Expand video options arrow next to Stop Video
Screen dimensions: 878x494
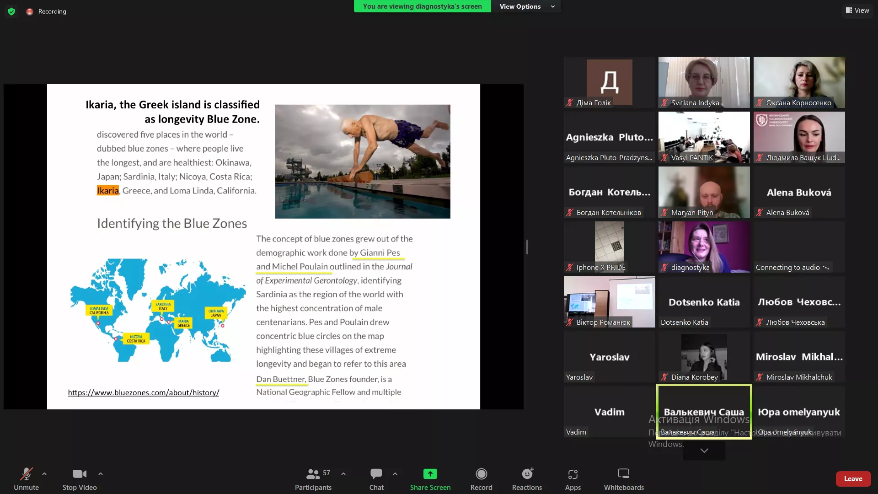(x=101, y=474)
